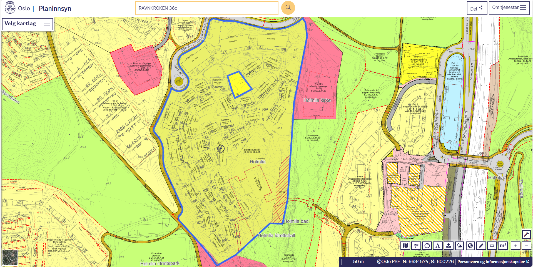Open the Om tjenesten menu
This screenshot has width=533, height=267.
(509, 8)
